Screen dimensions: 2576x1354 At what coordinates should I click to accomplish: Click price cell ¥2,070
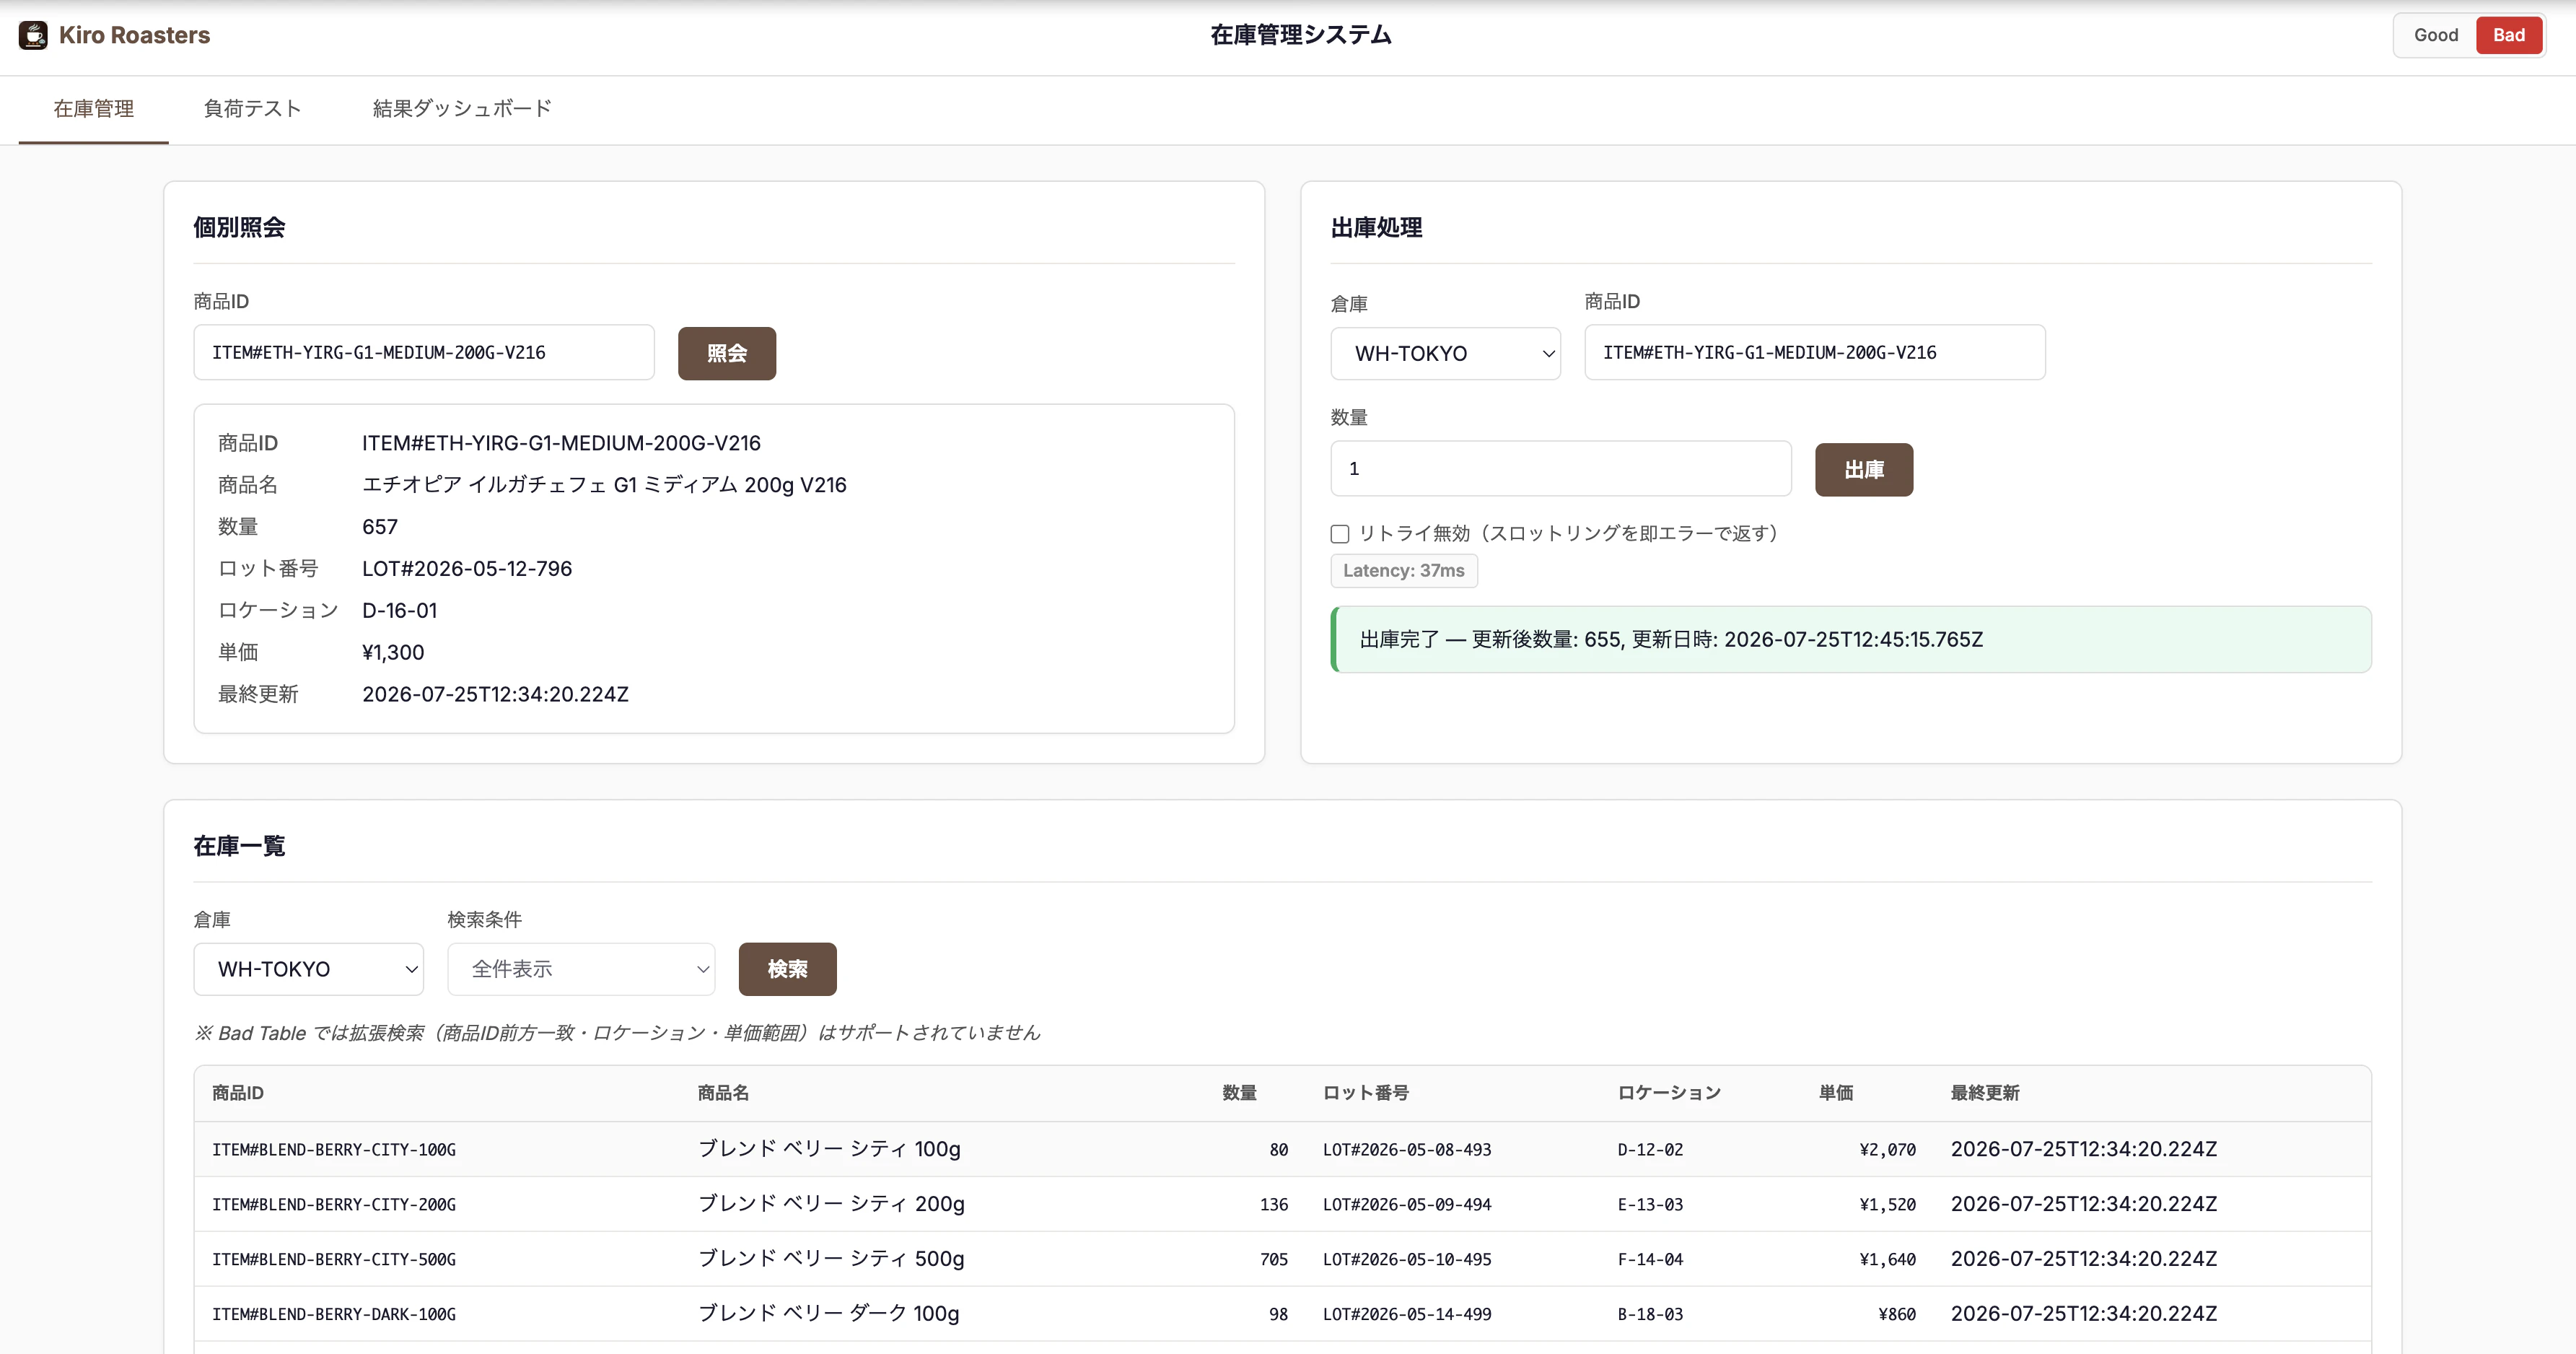point(1888,1150)
